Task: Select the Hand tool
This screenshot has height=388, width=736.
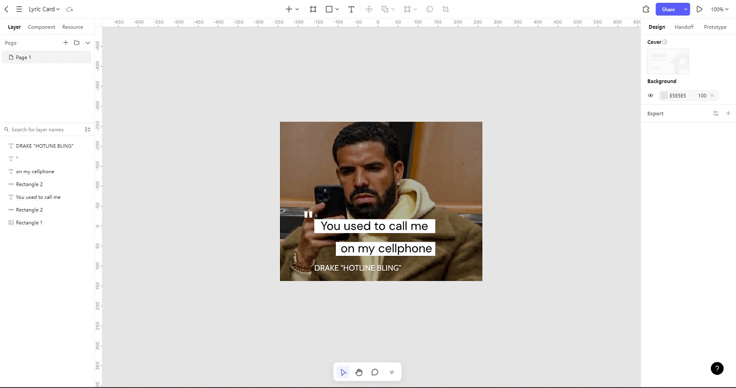Action: click(x=359, y=372)
